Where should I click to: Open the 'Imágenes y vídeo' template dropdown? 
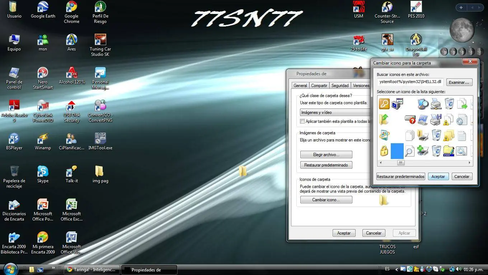(335, 112)
